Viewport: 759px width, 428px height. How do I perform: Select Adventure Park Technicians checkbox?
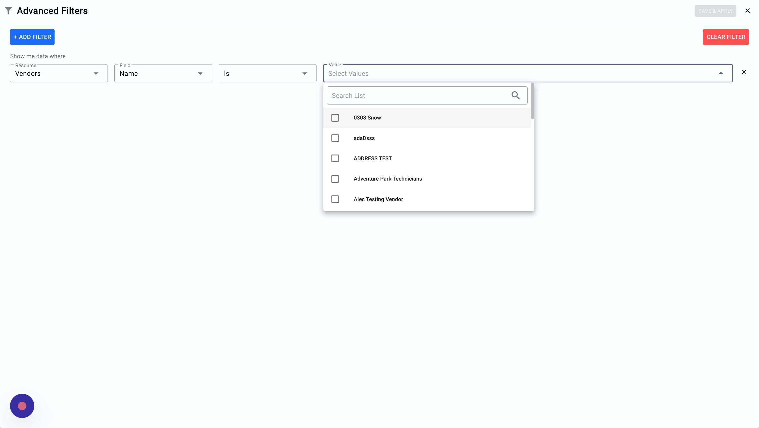point(335,179)
